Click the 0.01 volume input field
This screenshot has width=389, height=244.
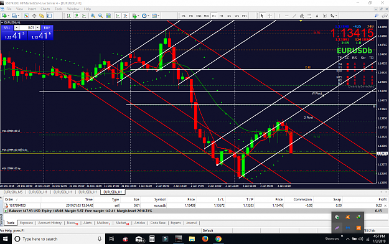(x=27, y=27)
